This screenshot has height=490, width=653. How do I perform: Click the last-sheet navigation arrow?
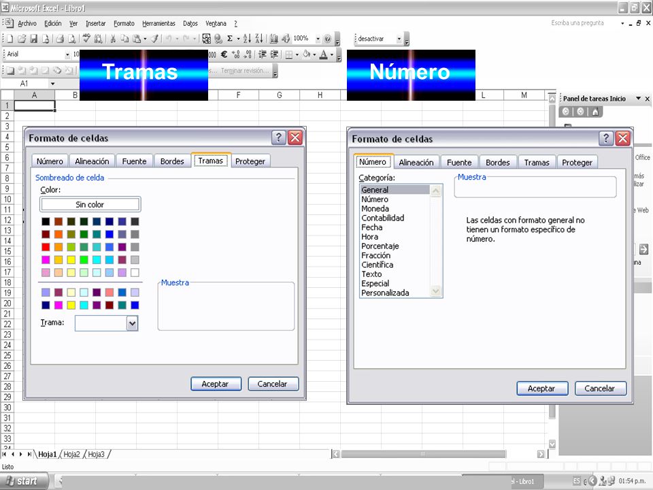pyautogui.click(x=29, y=454)
